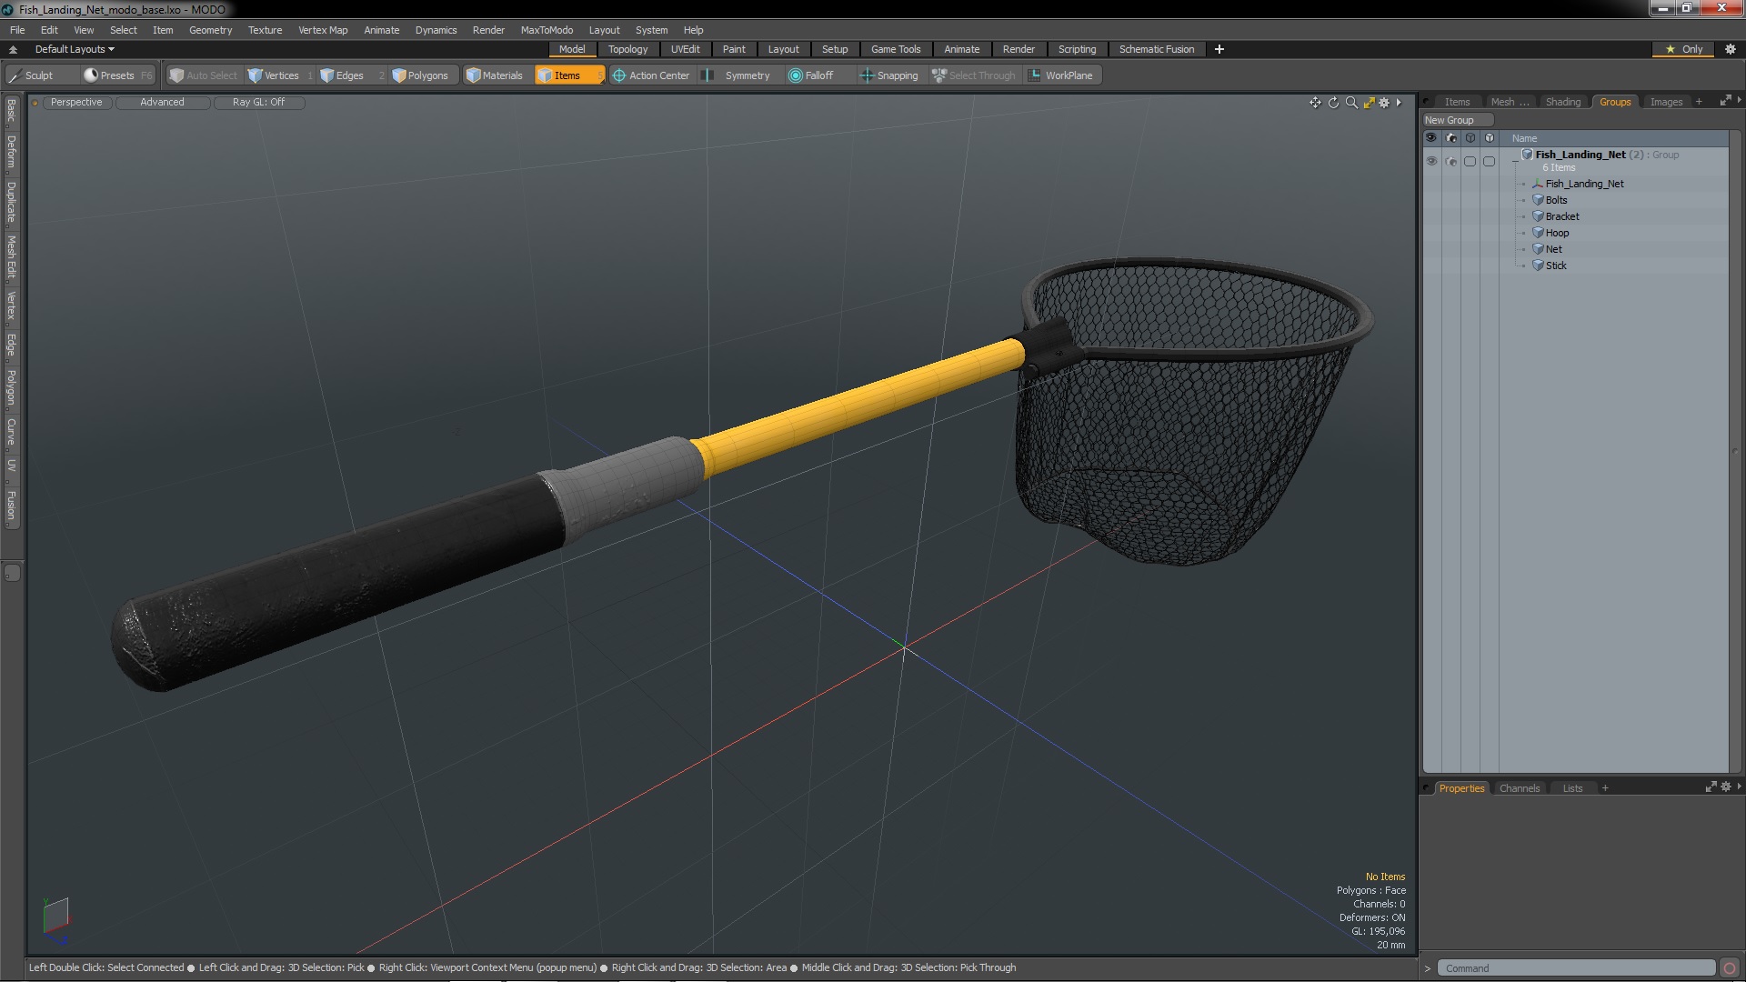The image size is (1746, 982).
Task: Select the Hoop mesh item
Action: [x=1557, y=233]
